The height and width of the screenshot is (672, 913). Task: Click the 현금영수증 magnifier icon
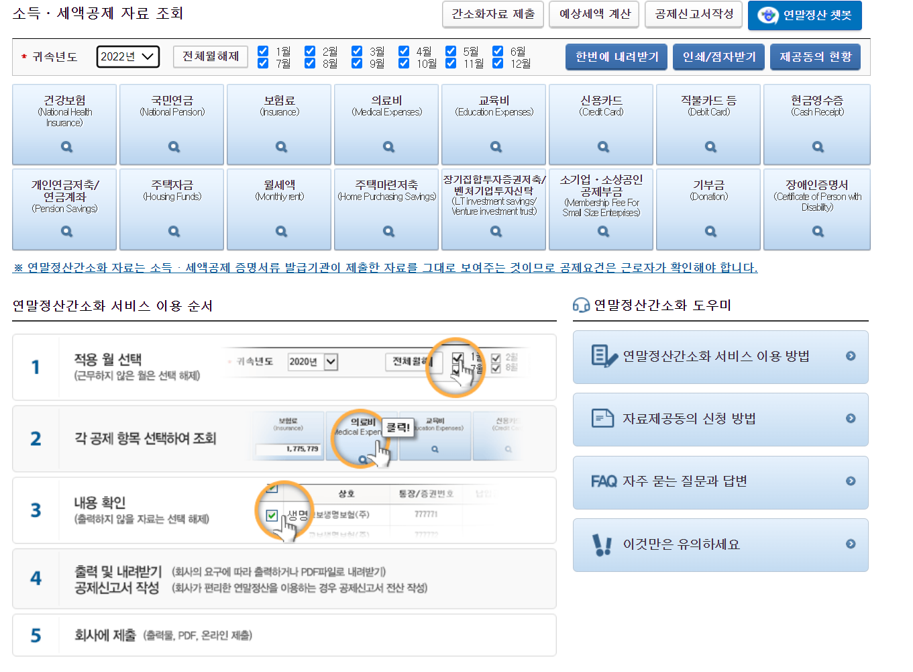[x=816, y=146]
